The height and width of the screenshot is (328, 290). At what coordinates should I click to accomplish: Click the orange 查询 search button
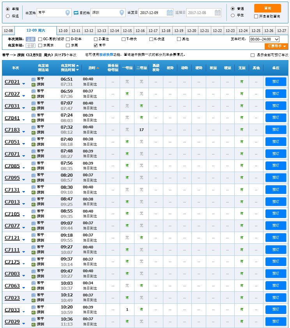click(267, 8)
